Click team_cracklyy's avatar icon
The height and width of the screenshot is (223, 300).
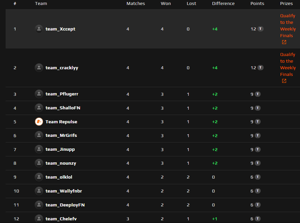click(39, 68)
